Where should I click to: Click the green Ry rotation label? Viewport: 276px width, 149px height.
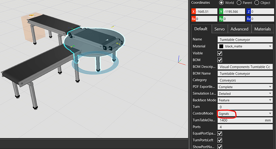click(x=221, y=19)
